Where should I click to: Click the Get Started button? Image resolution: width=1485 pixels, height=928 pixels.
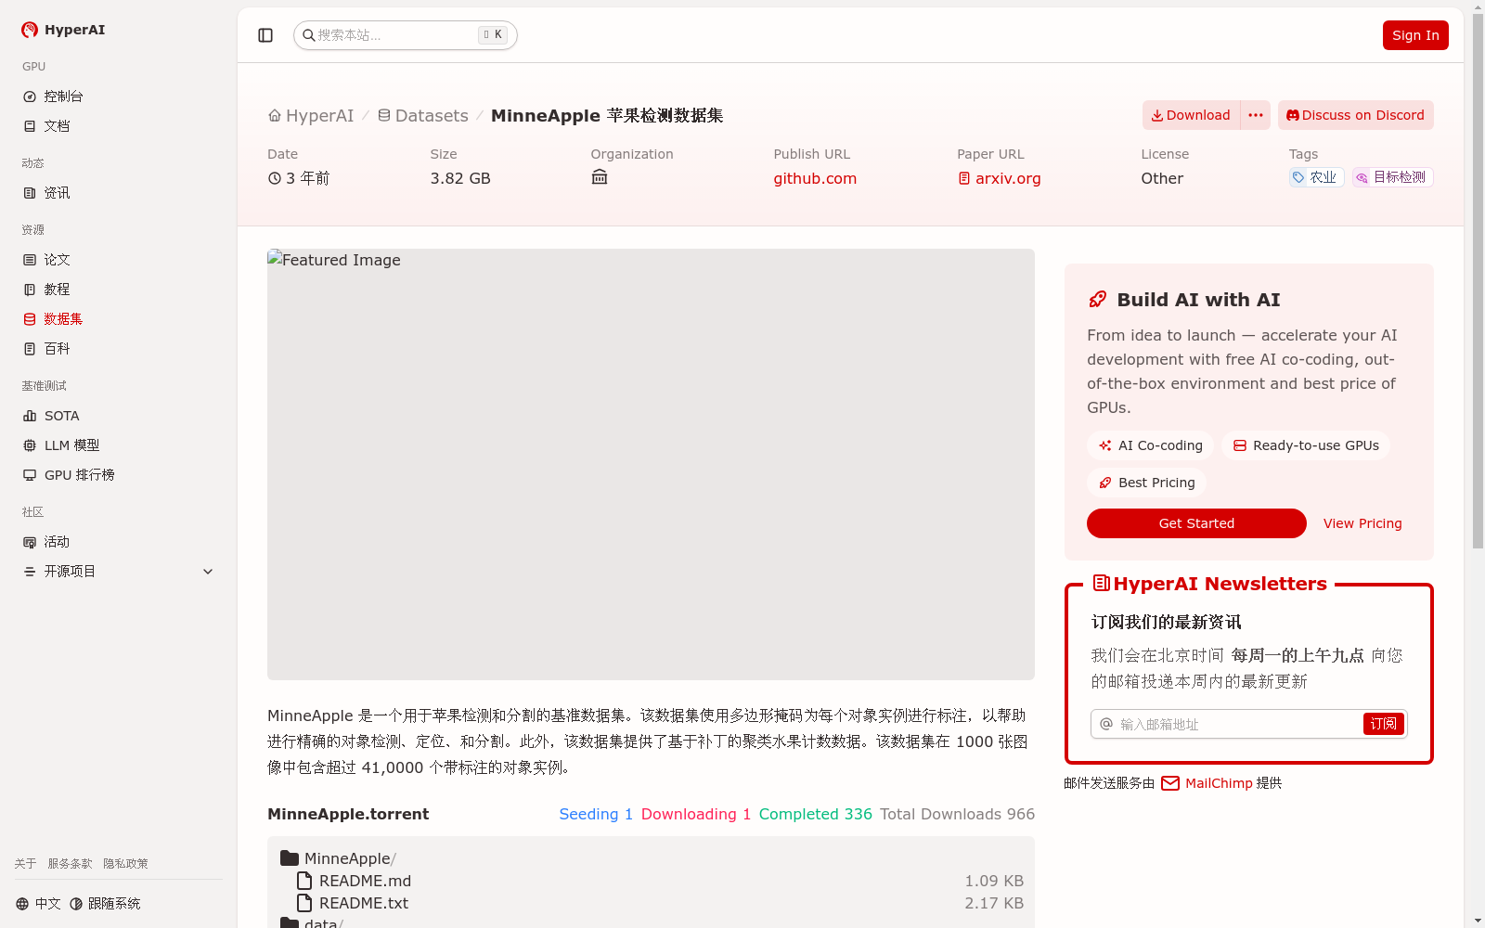tap(1196, 523)
